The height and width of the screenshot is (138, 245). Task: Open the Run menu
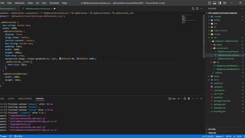pyautogui.click(x=44, y=3)
